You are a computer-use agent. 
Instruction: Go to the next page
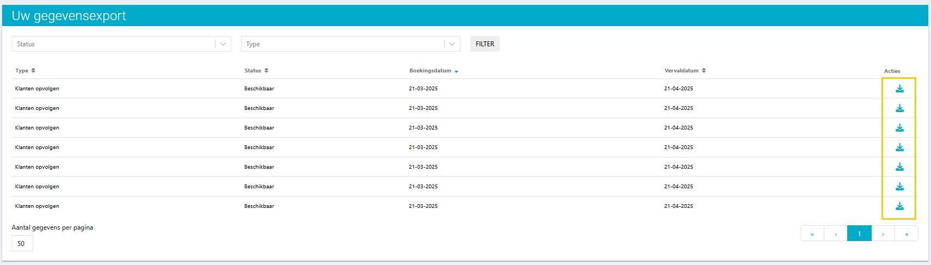click(883, 233)
